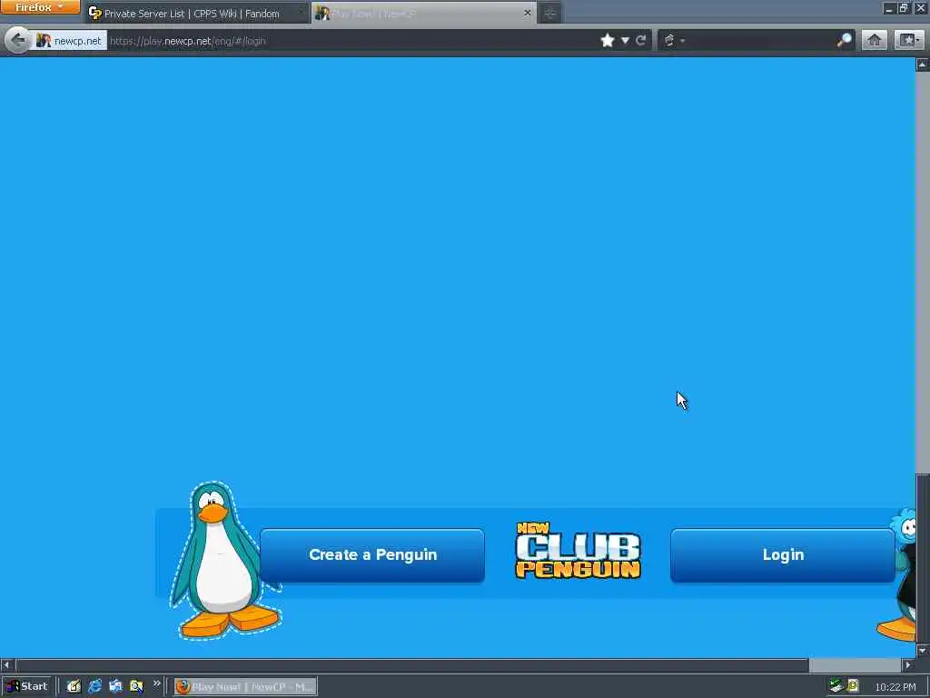Click the blue puffle on the right
The height and width of the screenshot is (698, 930).
click(x=905, y=528)
